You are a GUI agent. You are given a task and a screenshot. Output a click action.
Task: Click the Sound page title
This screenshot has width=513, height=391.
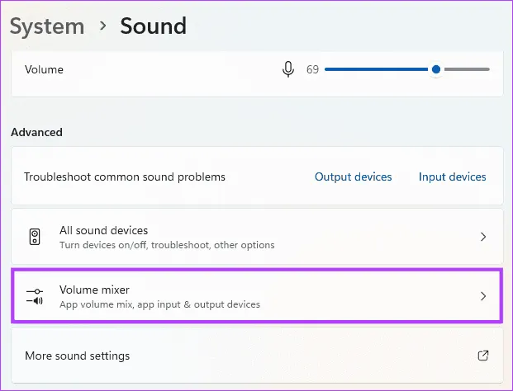coord(154,26)
